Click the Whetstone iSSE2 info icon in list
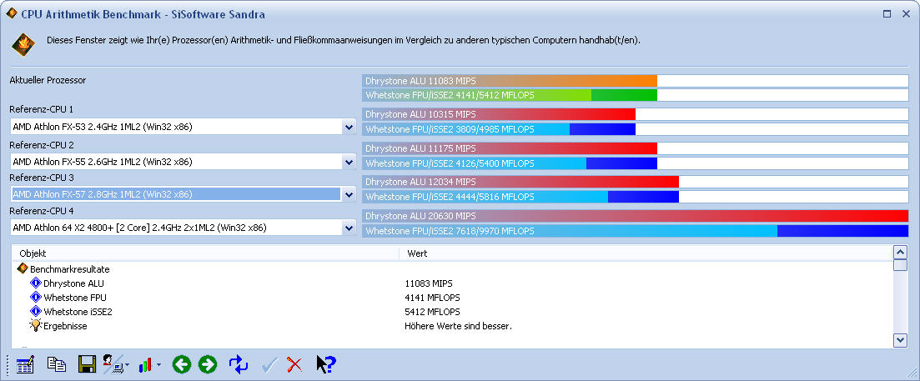The image size is (920, 381). point(36,311)
